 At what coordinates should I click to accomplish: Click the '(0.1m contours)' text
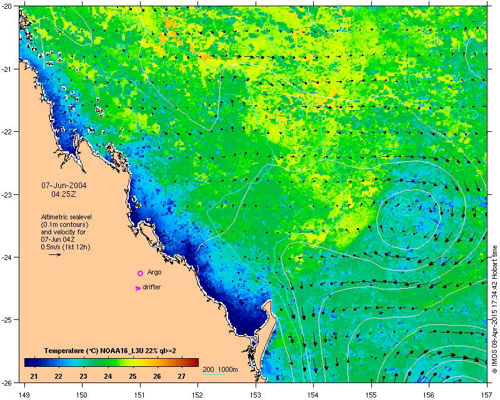click(65, 224)
